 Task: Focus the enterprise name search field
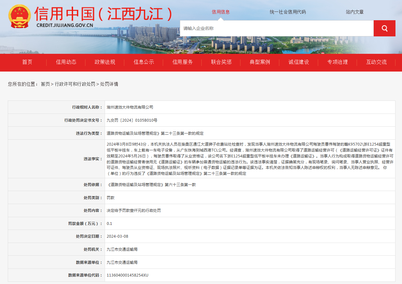pyautogui.click(x=277, y=28)
